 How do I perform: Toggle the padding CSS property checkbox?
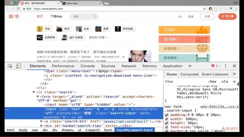coord(167,115)
